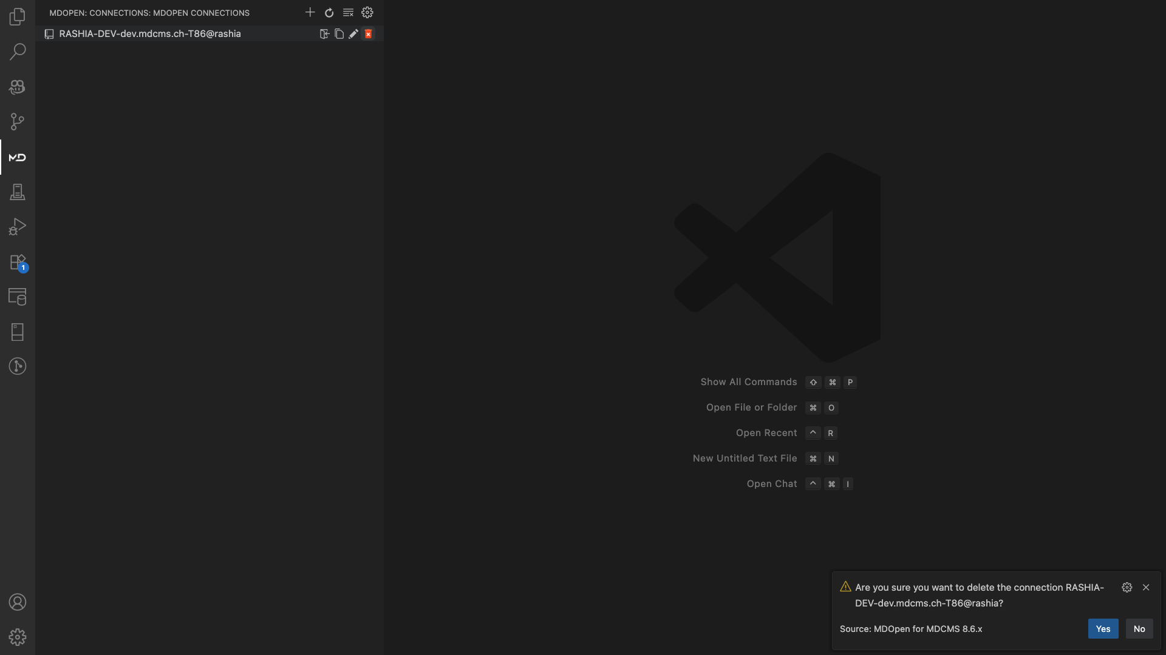Refresh the MDOpen connections list

point(329,12)
